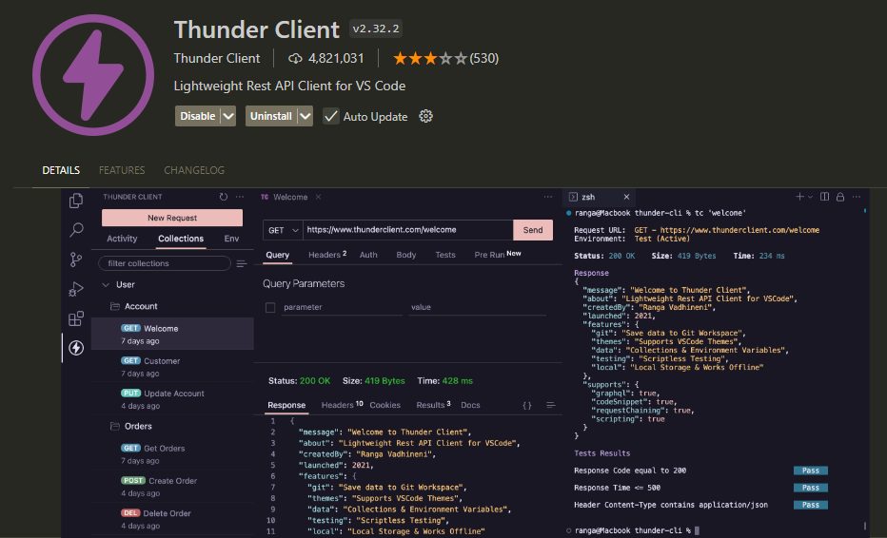This screenshot has height=538, width=887.
Task: Open the Disable button dropdown arrow
Action: [x=228, y=116]
